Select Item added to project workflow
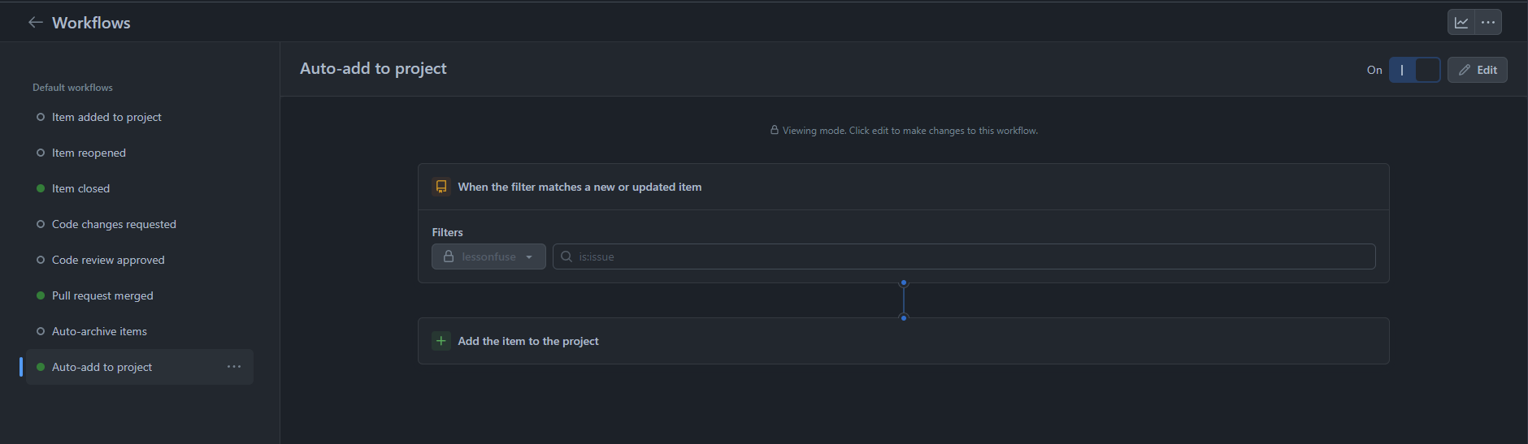The image size is (1528, 444). (106, 117)
